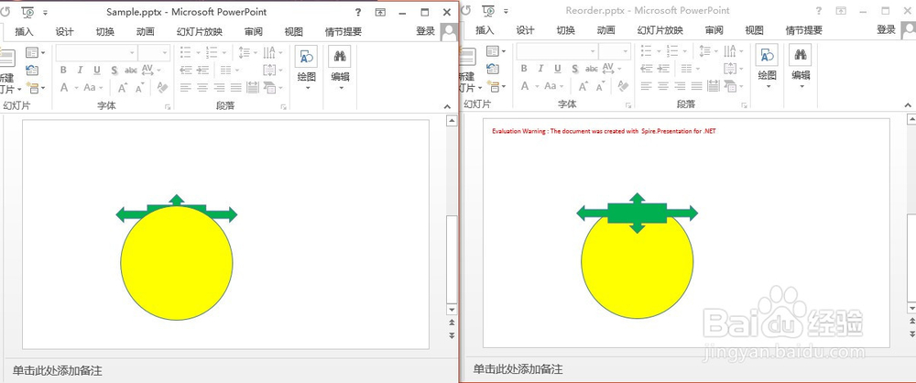The width and height of the screenshot is (916, 383).
Task: Click Clear Formatting eraser in Sample.pptx window
Action: (162, 88)
